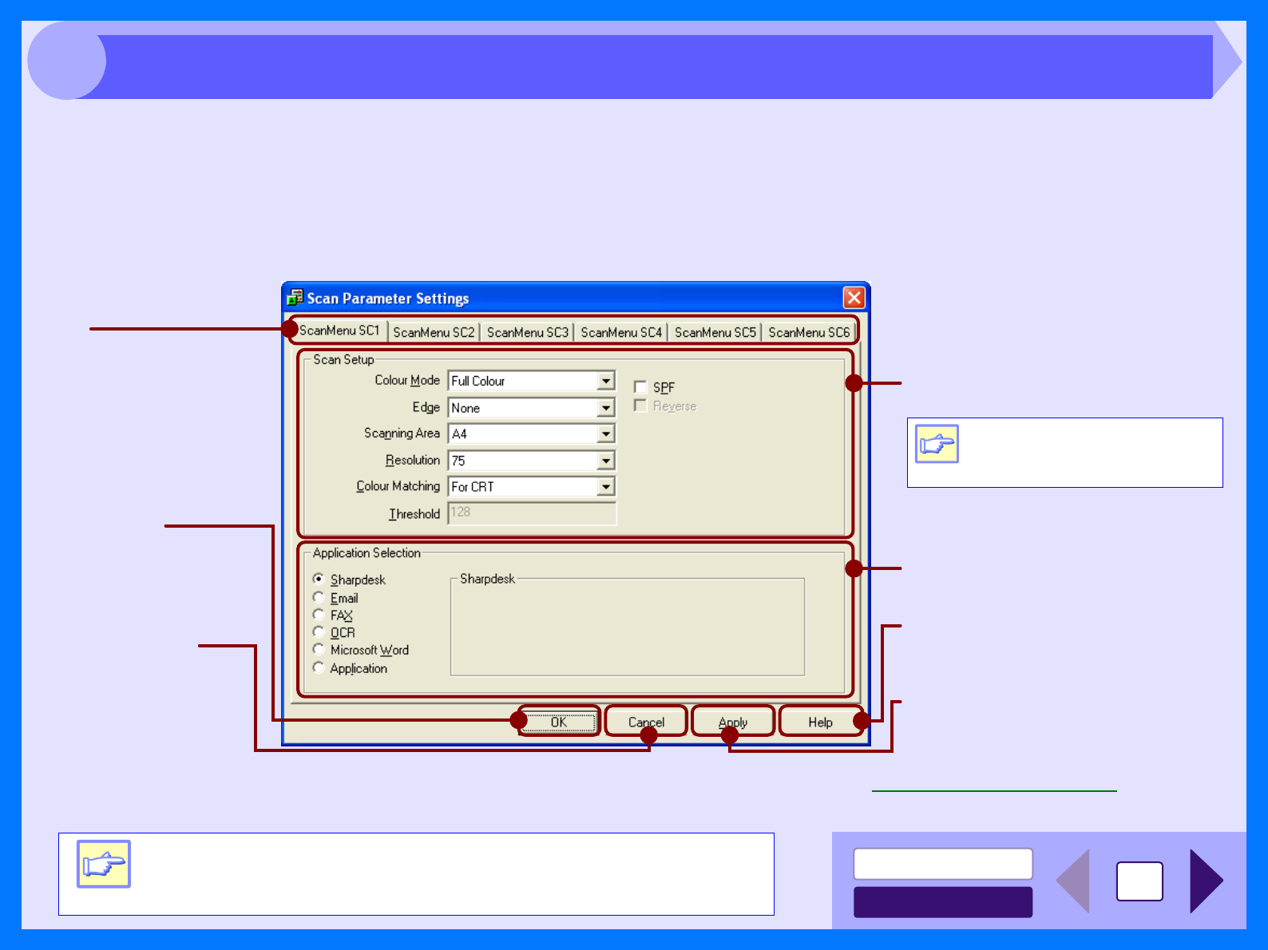
Task: Select the Microsoft Word radio option
Action: 319,649
